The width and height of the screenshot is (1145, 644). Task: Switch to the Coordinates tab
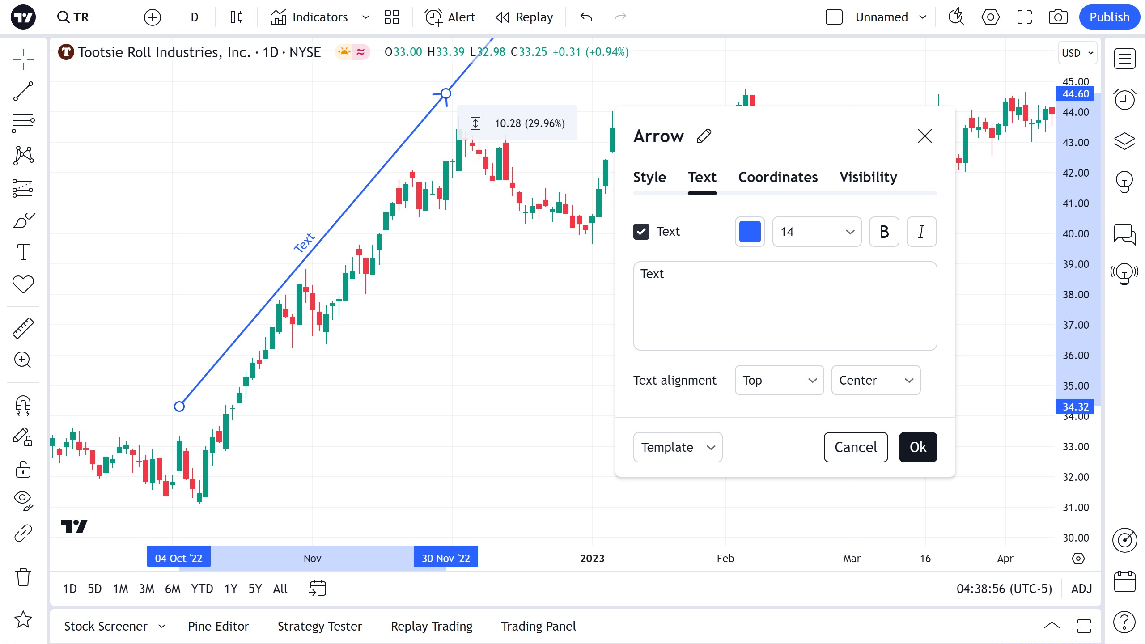[778, 177]
